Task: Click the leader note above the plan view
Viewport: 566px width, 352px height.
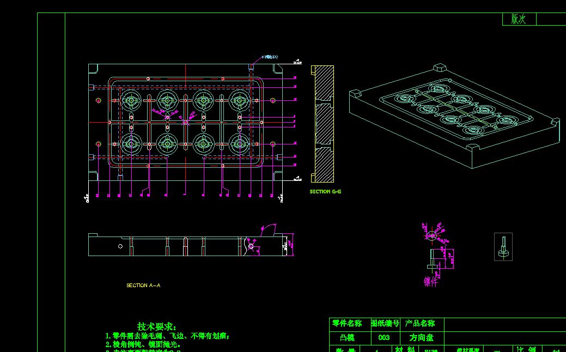Action: coord(270,57)
